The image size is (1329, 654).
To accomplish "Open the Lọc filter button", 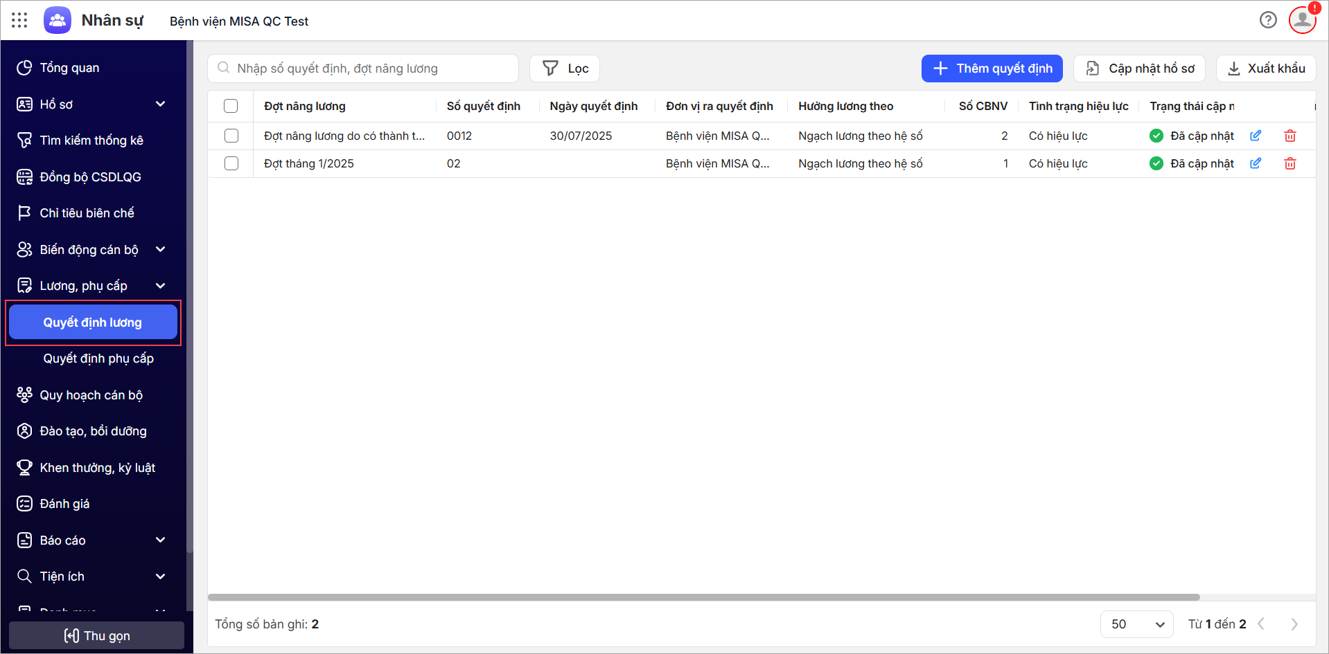I will click(x=565, y=69).
